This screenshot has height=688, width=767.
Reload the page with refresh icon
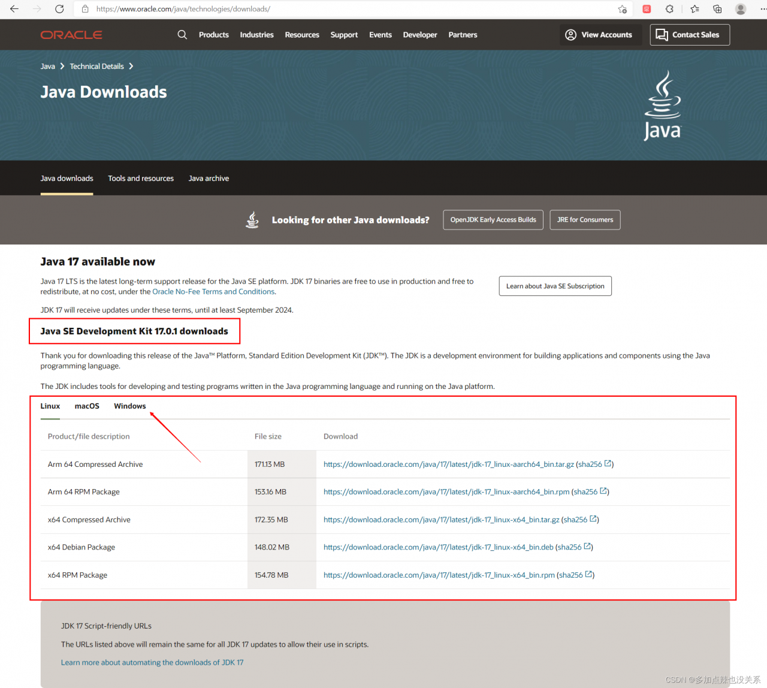pos(59,9)
